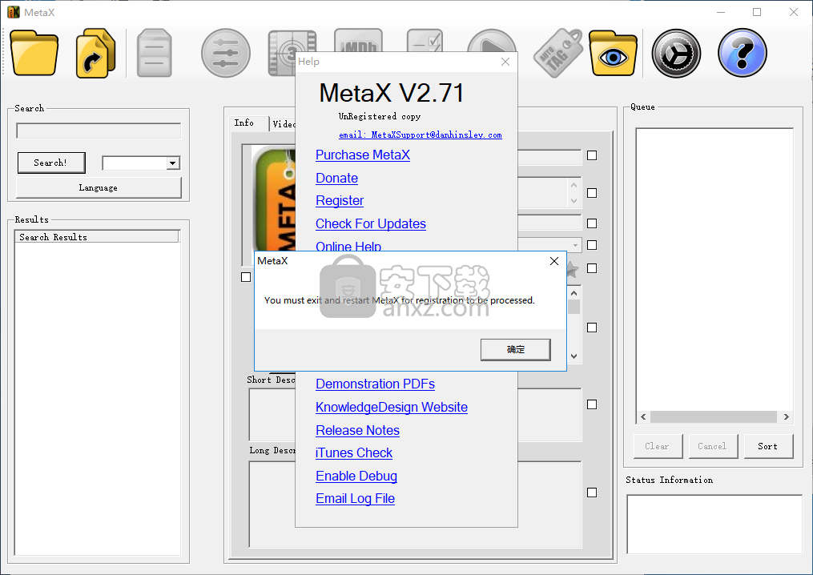813x575 pixels.
Task: Toggle the second checkbox in Info panel
Action: tap(592, 193)
